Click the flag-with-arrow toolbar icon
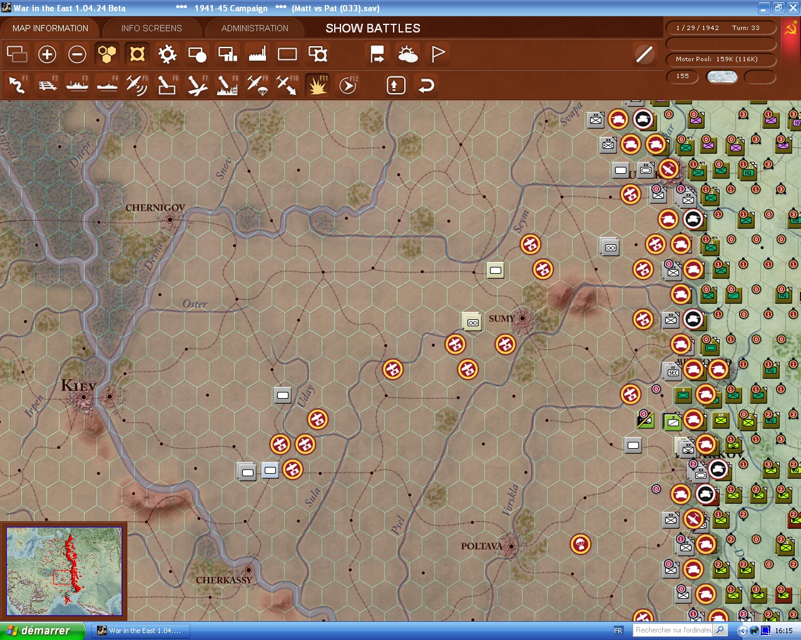The height and width of the screenshot is (640, 801). pyautogui.click(x=377, y=54)
